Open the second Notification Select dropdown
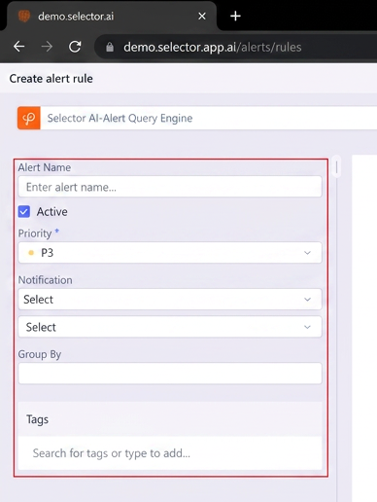This screenshot has width=377, height=502. pyautogui.click(x=170, y=327)
